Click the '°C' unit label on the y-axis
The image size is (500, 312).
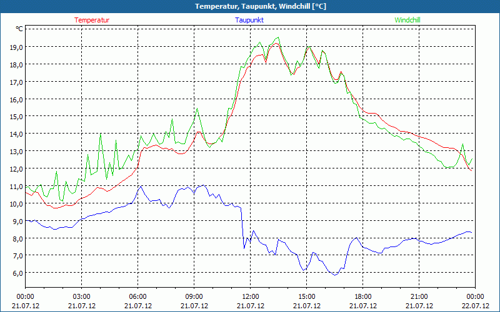pyautogui.click(x=19, y=29)
